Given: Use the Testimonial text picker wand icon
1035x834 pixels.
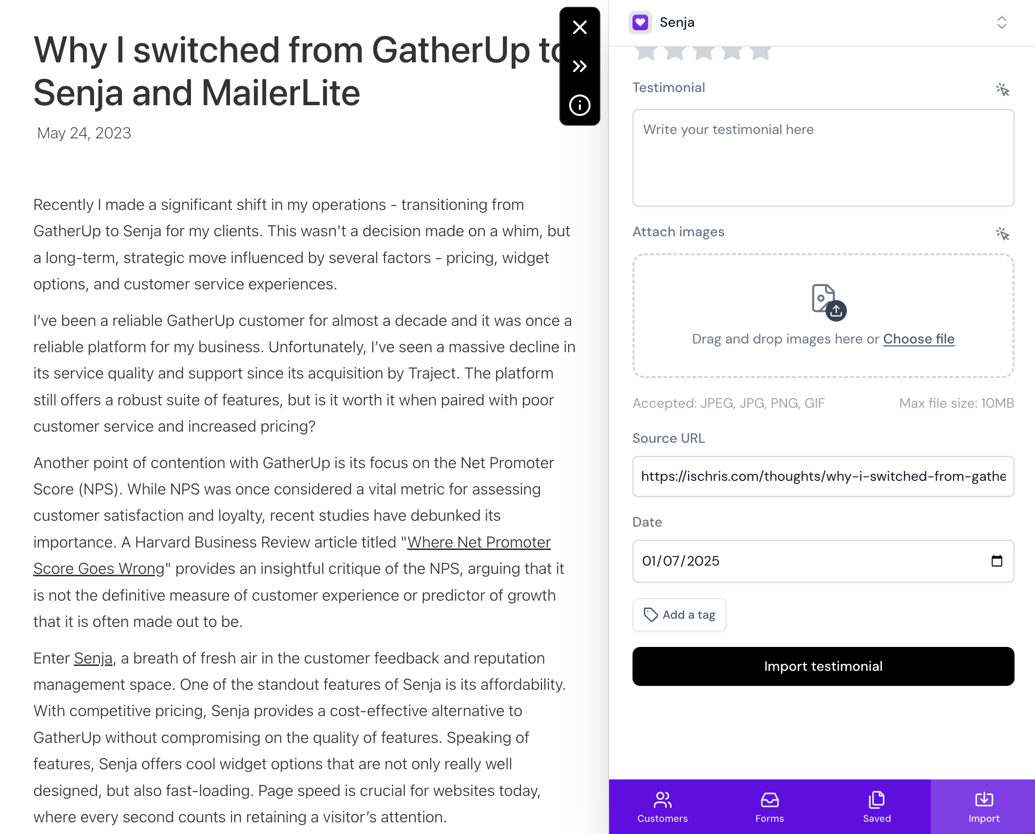Looking at the screenshot, I should (x=1002, y=89).
